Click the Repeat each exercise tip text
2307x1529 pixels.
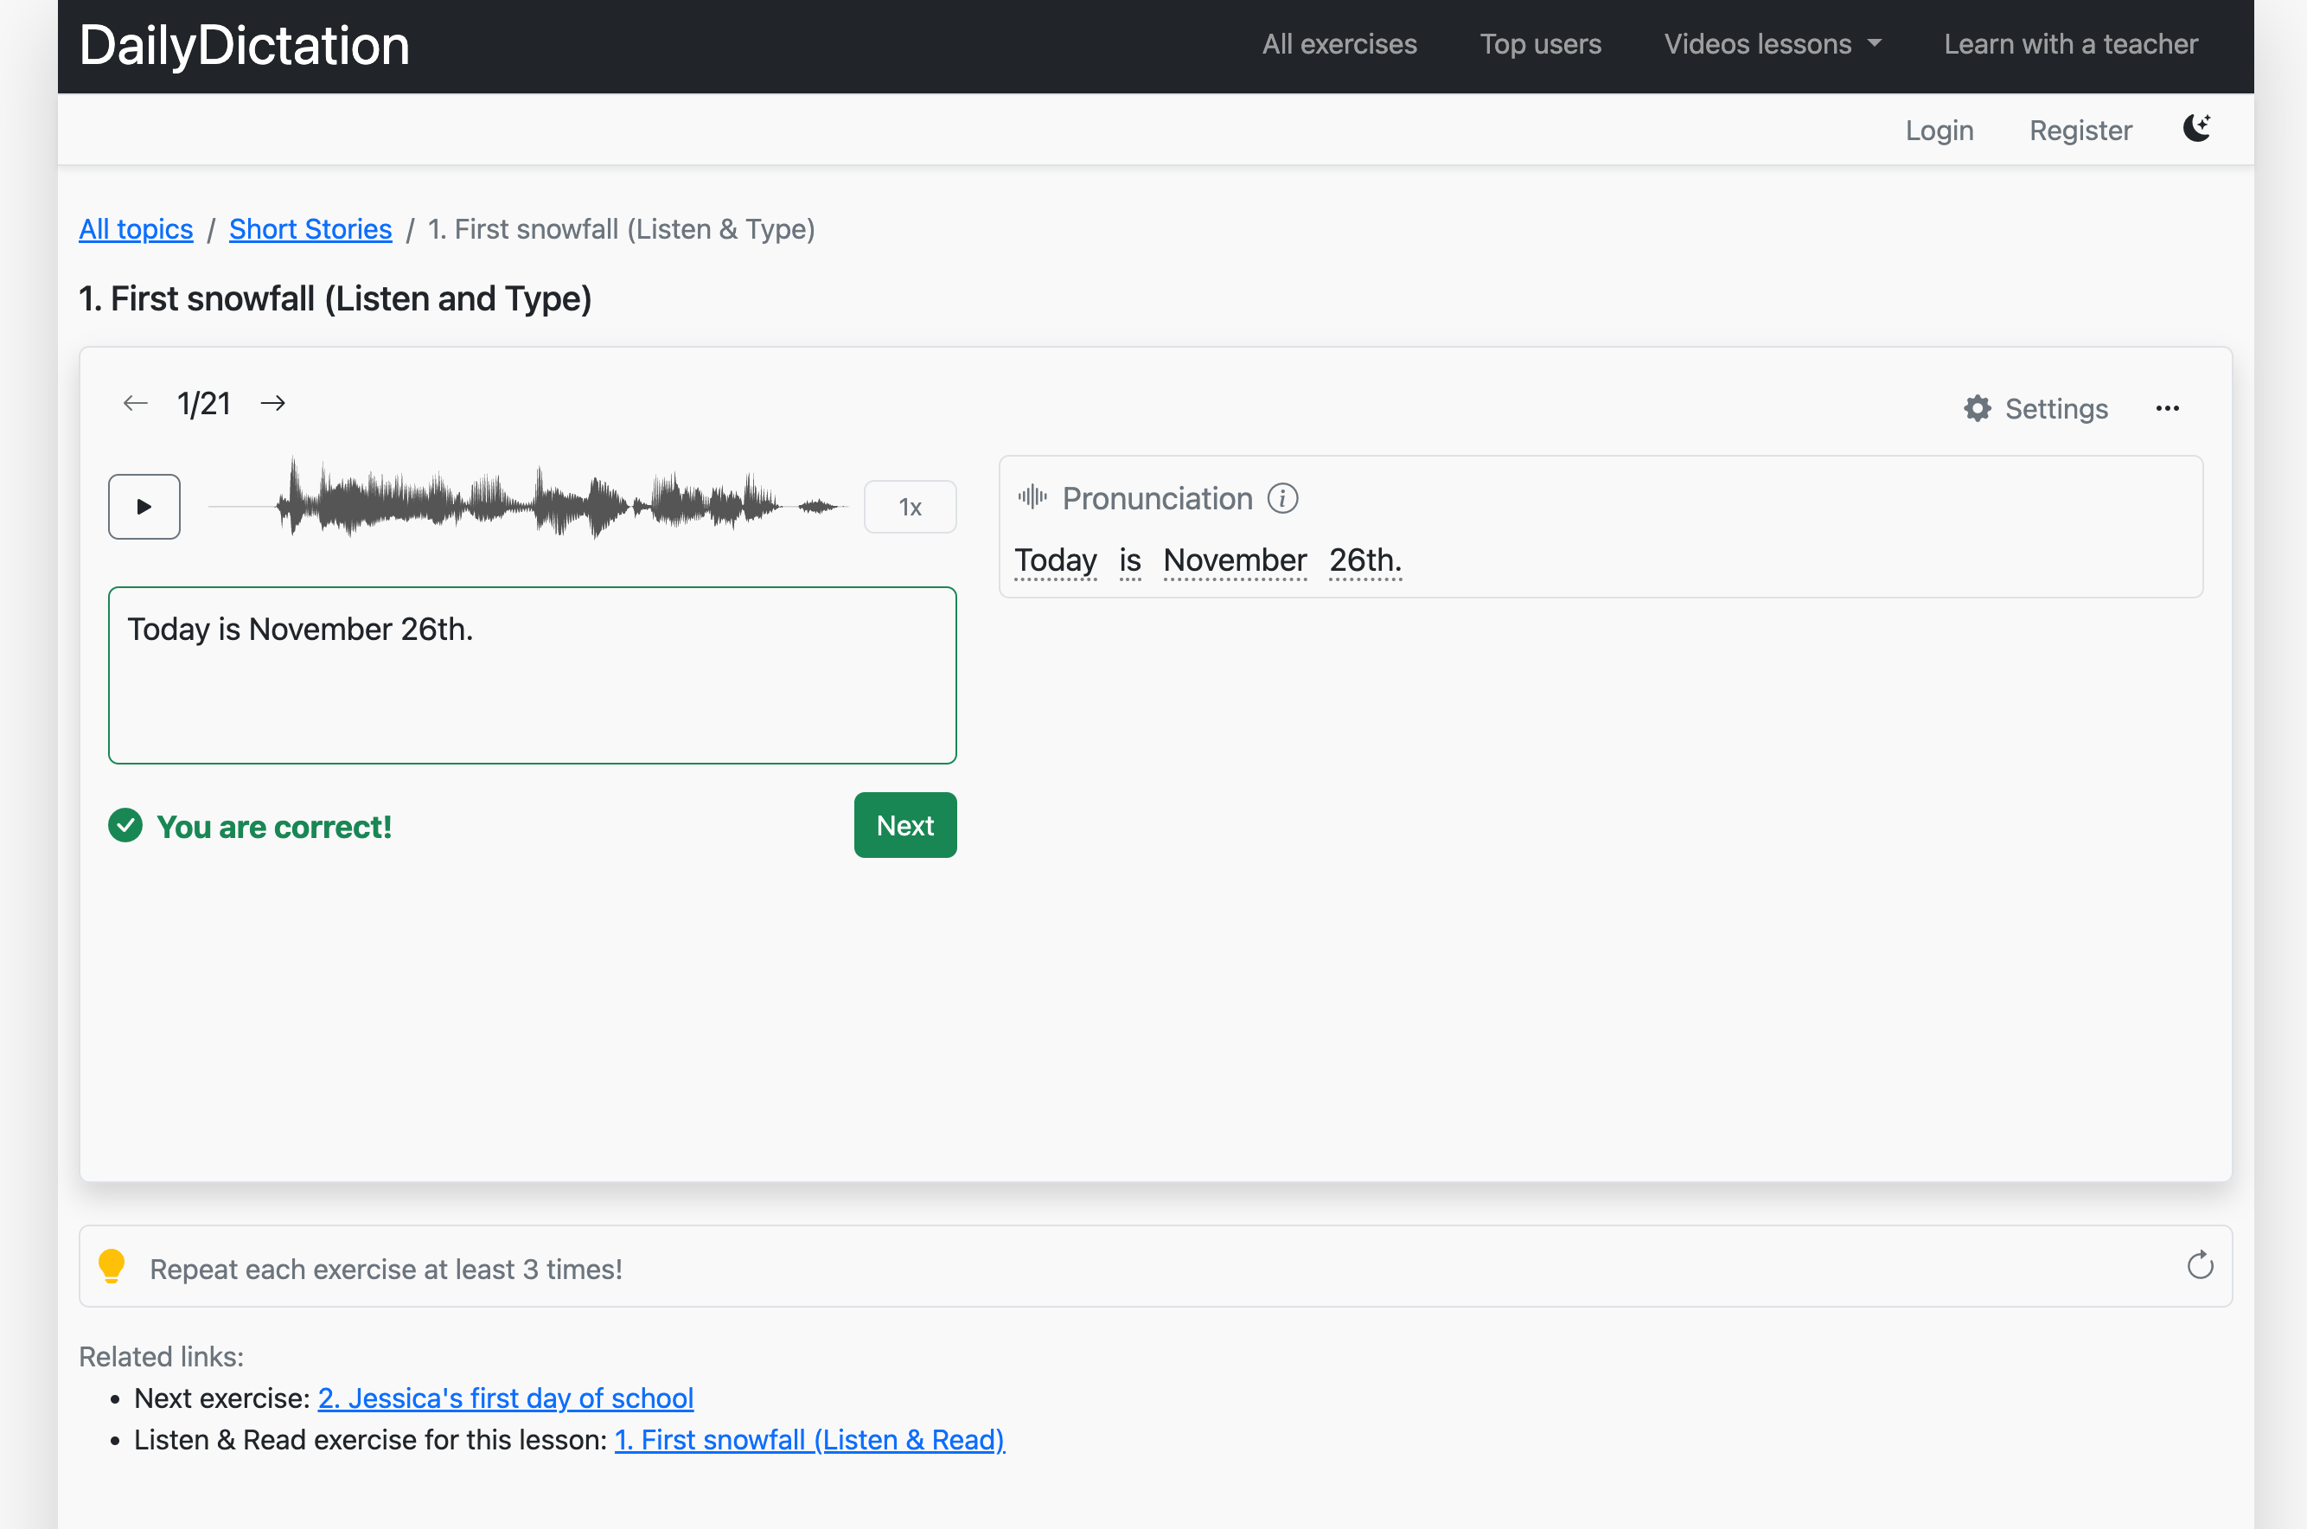385,1269
